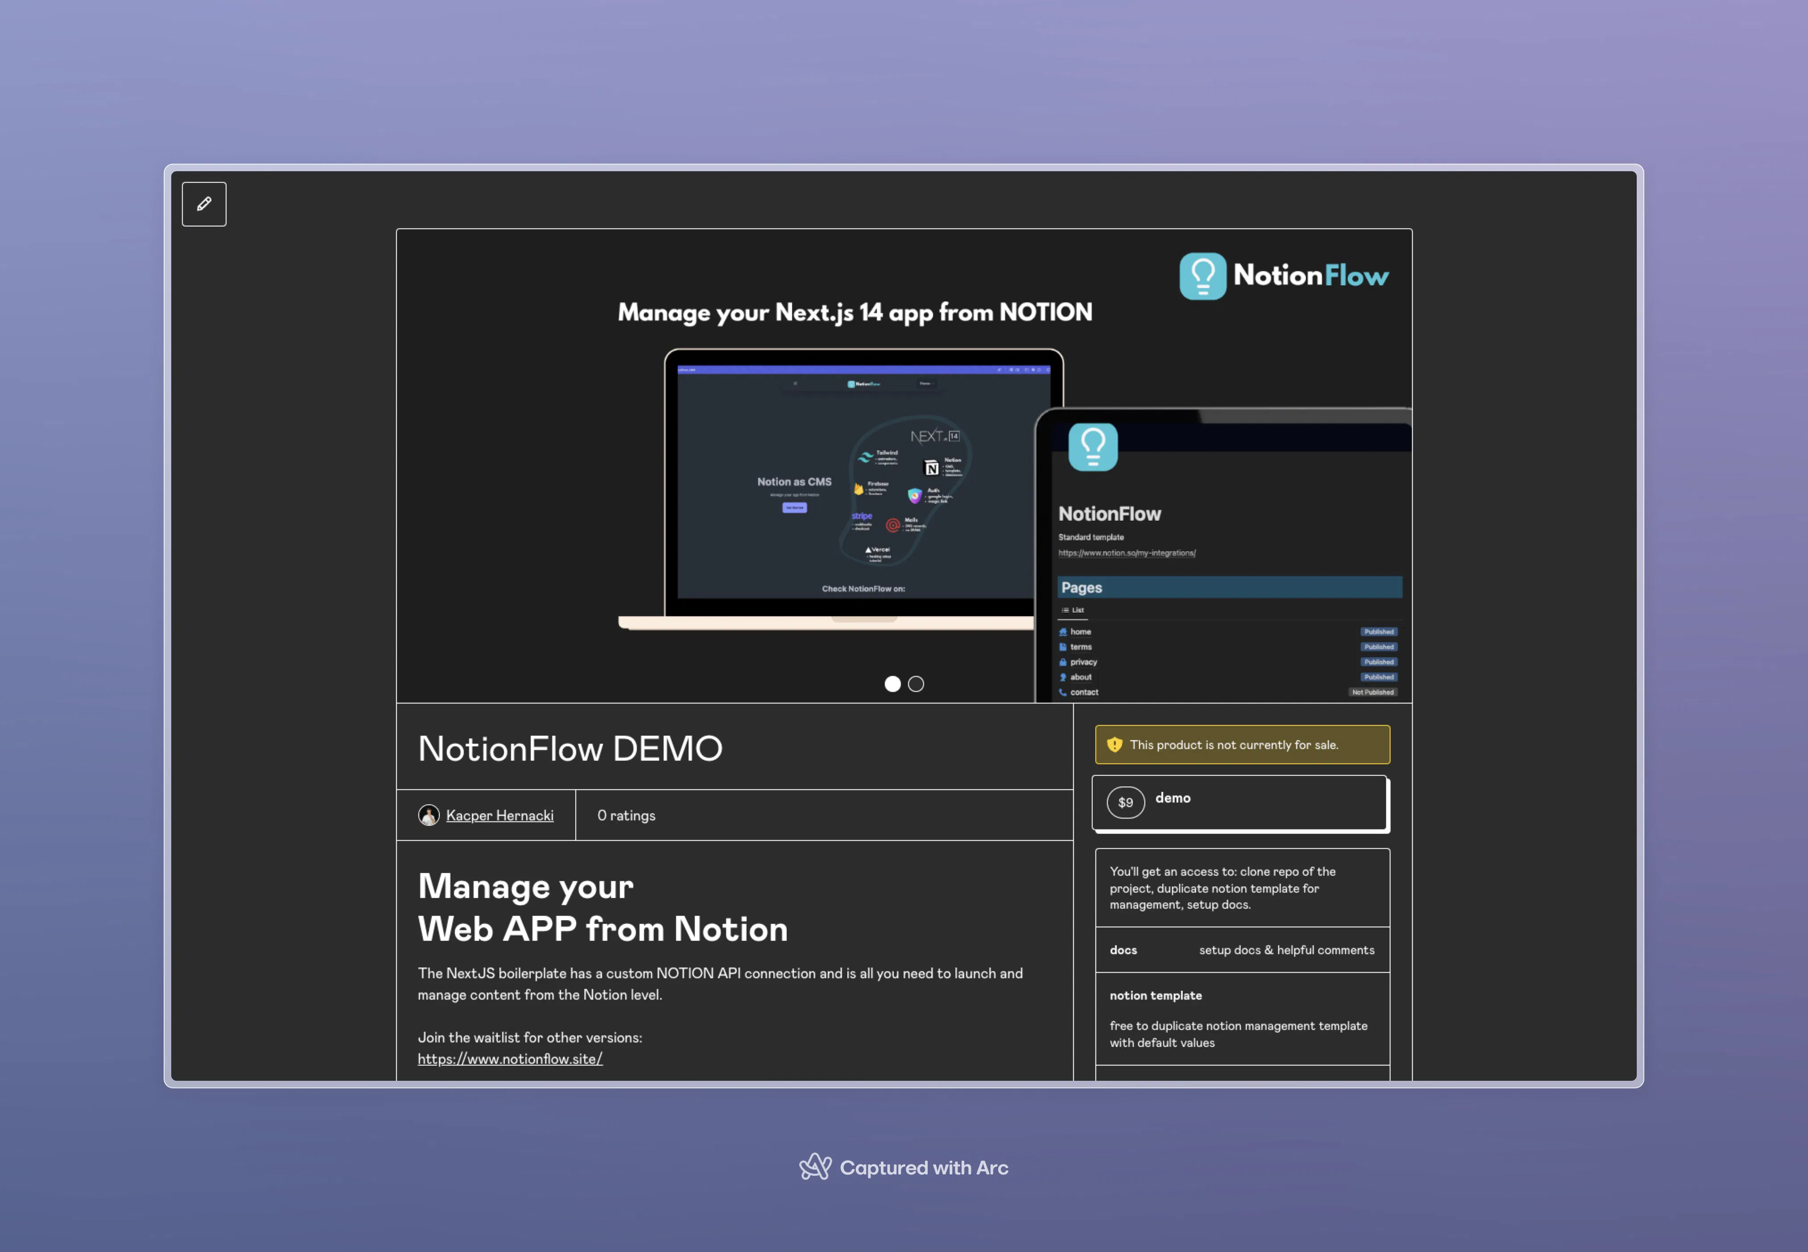This screenshot has height=1252, width=1808.
Task: Click the 'This product is not currently for sale' notice
Action: coord(1242,745)
